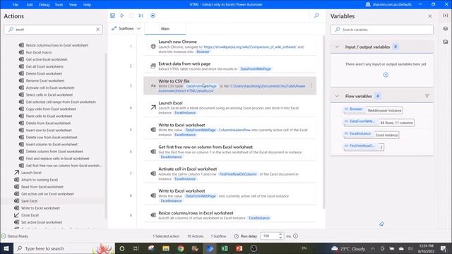Click the Actions pane scrollbar
This screenshot has width=452, height=254.
(105, 135)
